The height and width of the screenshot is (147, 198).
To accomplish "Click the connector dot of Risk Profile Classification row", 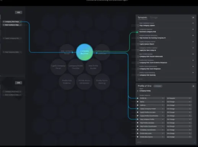I will [138, 126].
